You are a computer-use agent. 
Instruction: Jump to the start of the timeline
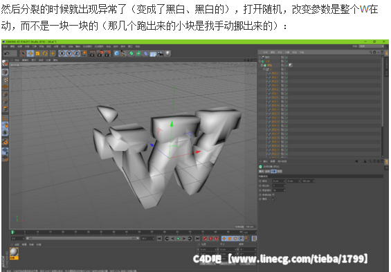pos(159,239)
